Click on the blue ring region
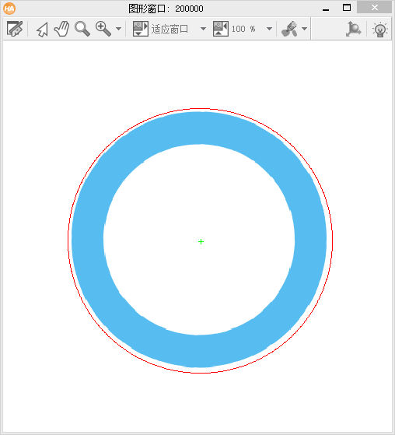 pyautogui.click(x=199, y=128)
